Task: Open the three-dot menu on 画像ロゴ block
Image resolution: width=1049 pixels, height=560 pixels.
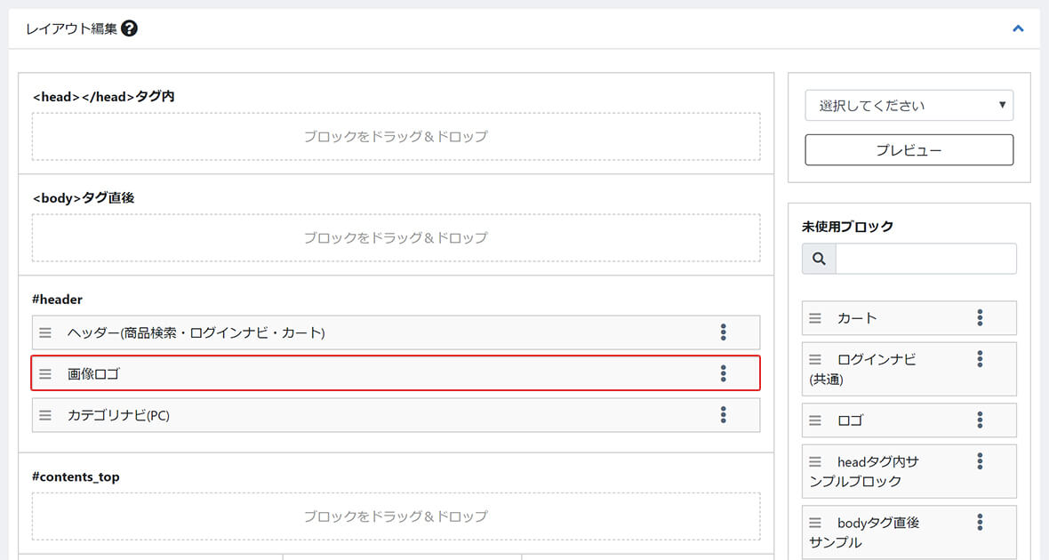Action: [x=724, y=373]
